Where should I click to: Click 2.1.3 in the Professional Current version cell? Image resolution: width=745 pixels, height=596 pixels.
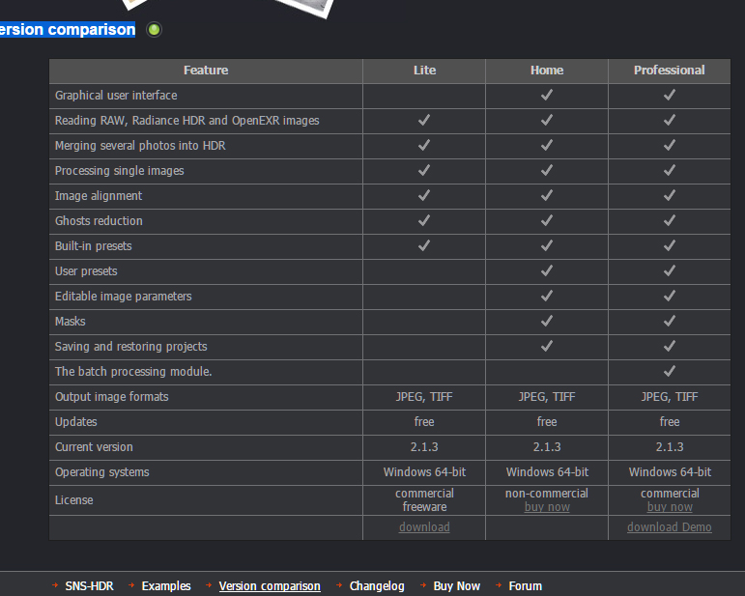pyautogui.click(x=670, y=447)
